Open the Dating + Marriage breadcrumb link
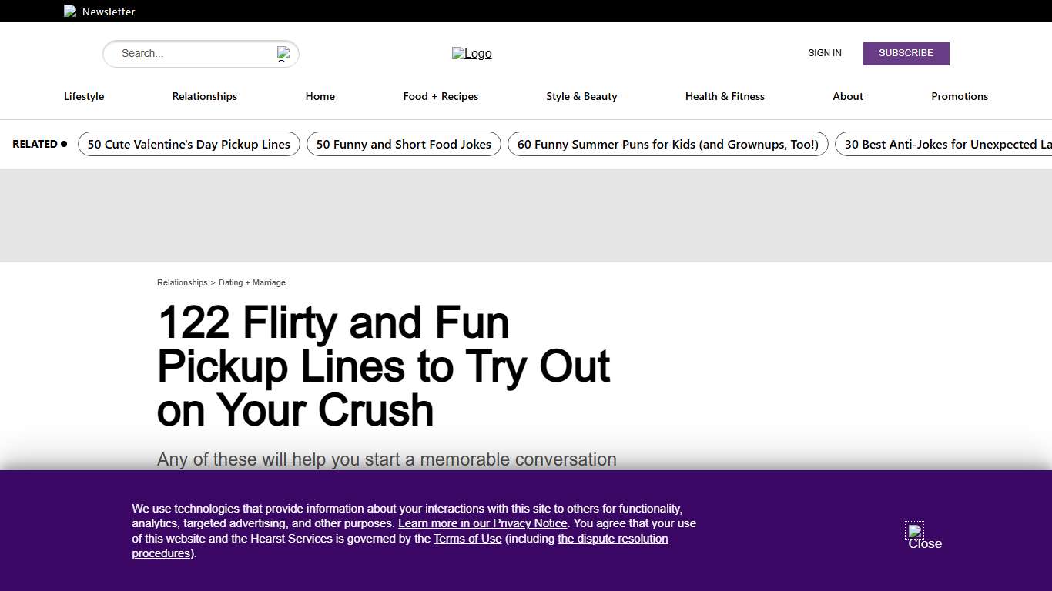The height and width of the screenshot is (591, 1052). [x=252, y=282]
